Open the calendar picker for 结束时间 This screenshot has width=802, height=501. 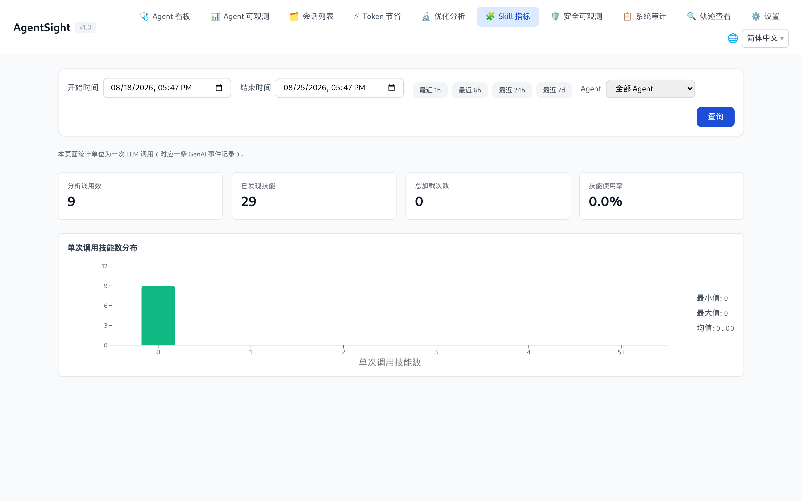click(x=391, y=88)
